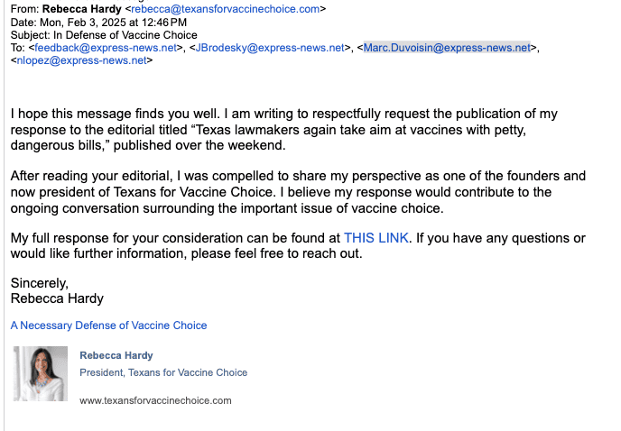Click bold sender name in From line
The image size is (621, 431).
coord(82,9)
